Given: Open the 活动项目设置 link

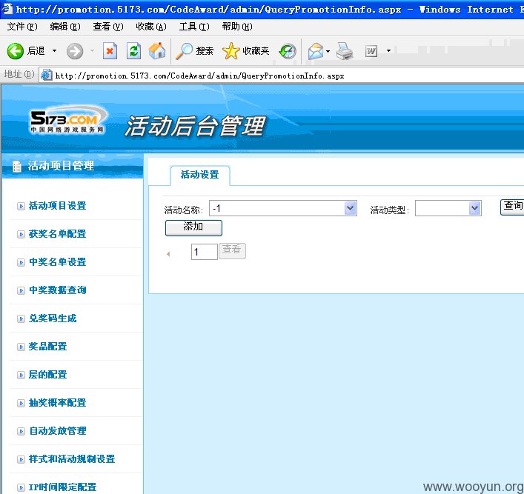Looking at the screenshot, I should pos(58,206).
